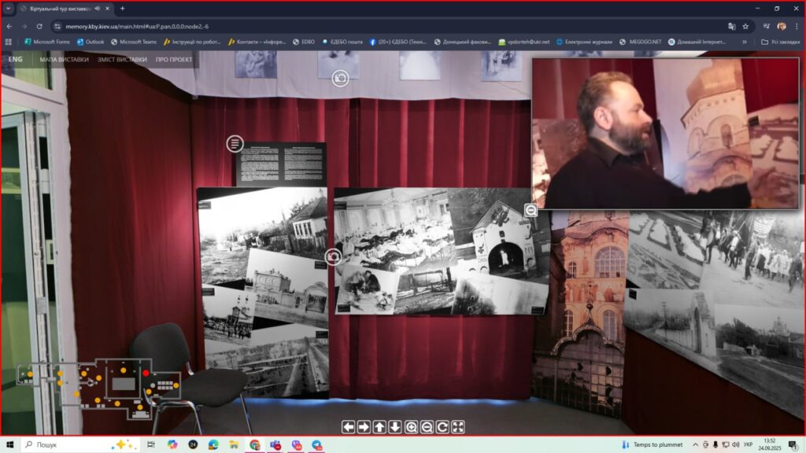Open the Microsoft Forms bookmark

[x=47, y=42]
